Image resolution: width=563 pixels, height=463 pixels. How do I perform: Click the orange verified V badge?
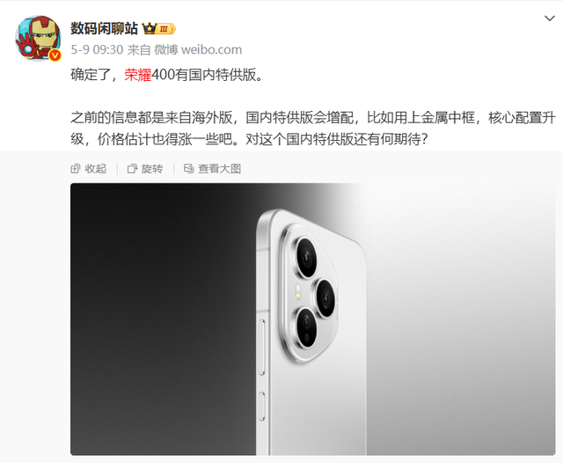[x=55, y=55]
